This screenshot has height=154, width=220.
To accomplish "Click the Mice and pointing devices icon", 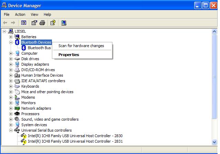I will coord(17,92).
